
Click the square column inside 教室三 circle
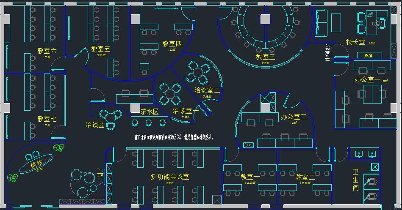pyautogui.click(x=265, y=19)
